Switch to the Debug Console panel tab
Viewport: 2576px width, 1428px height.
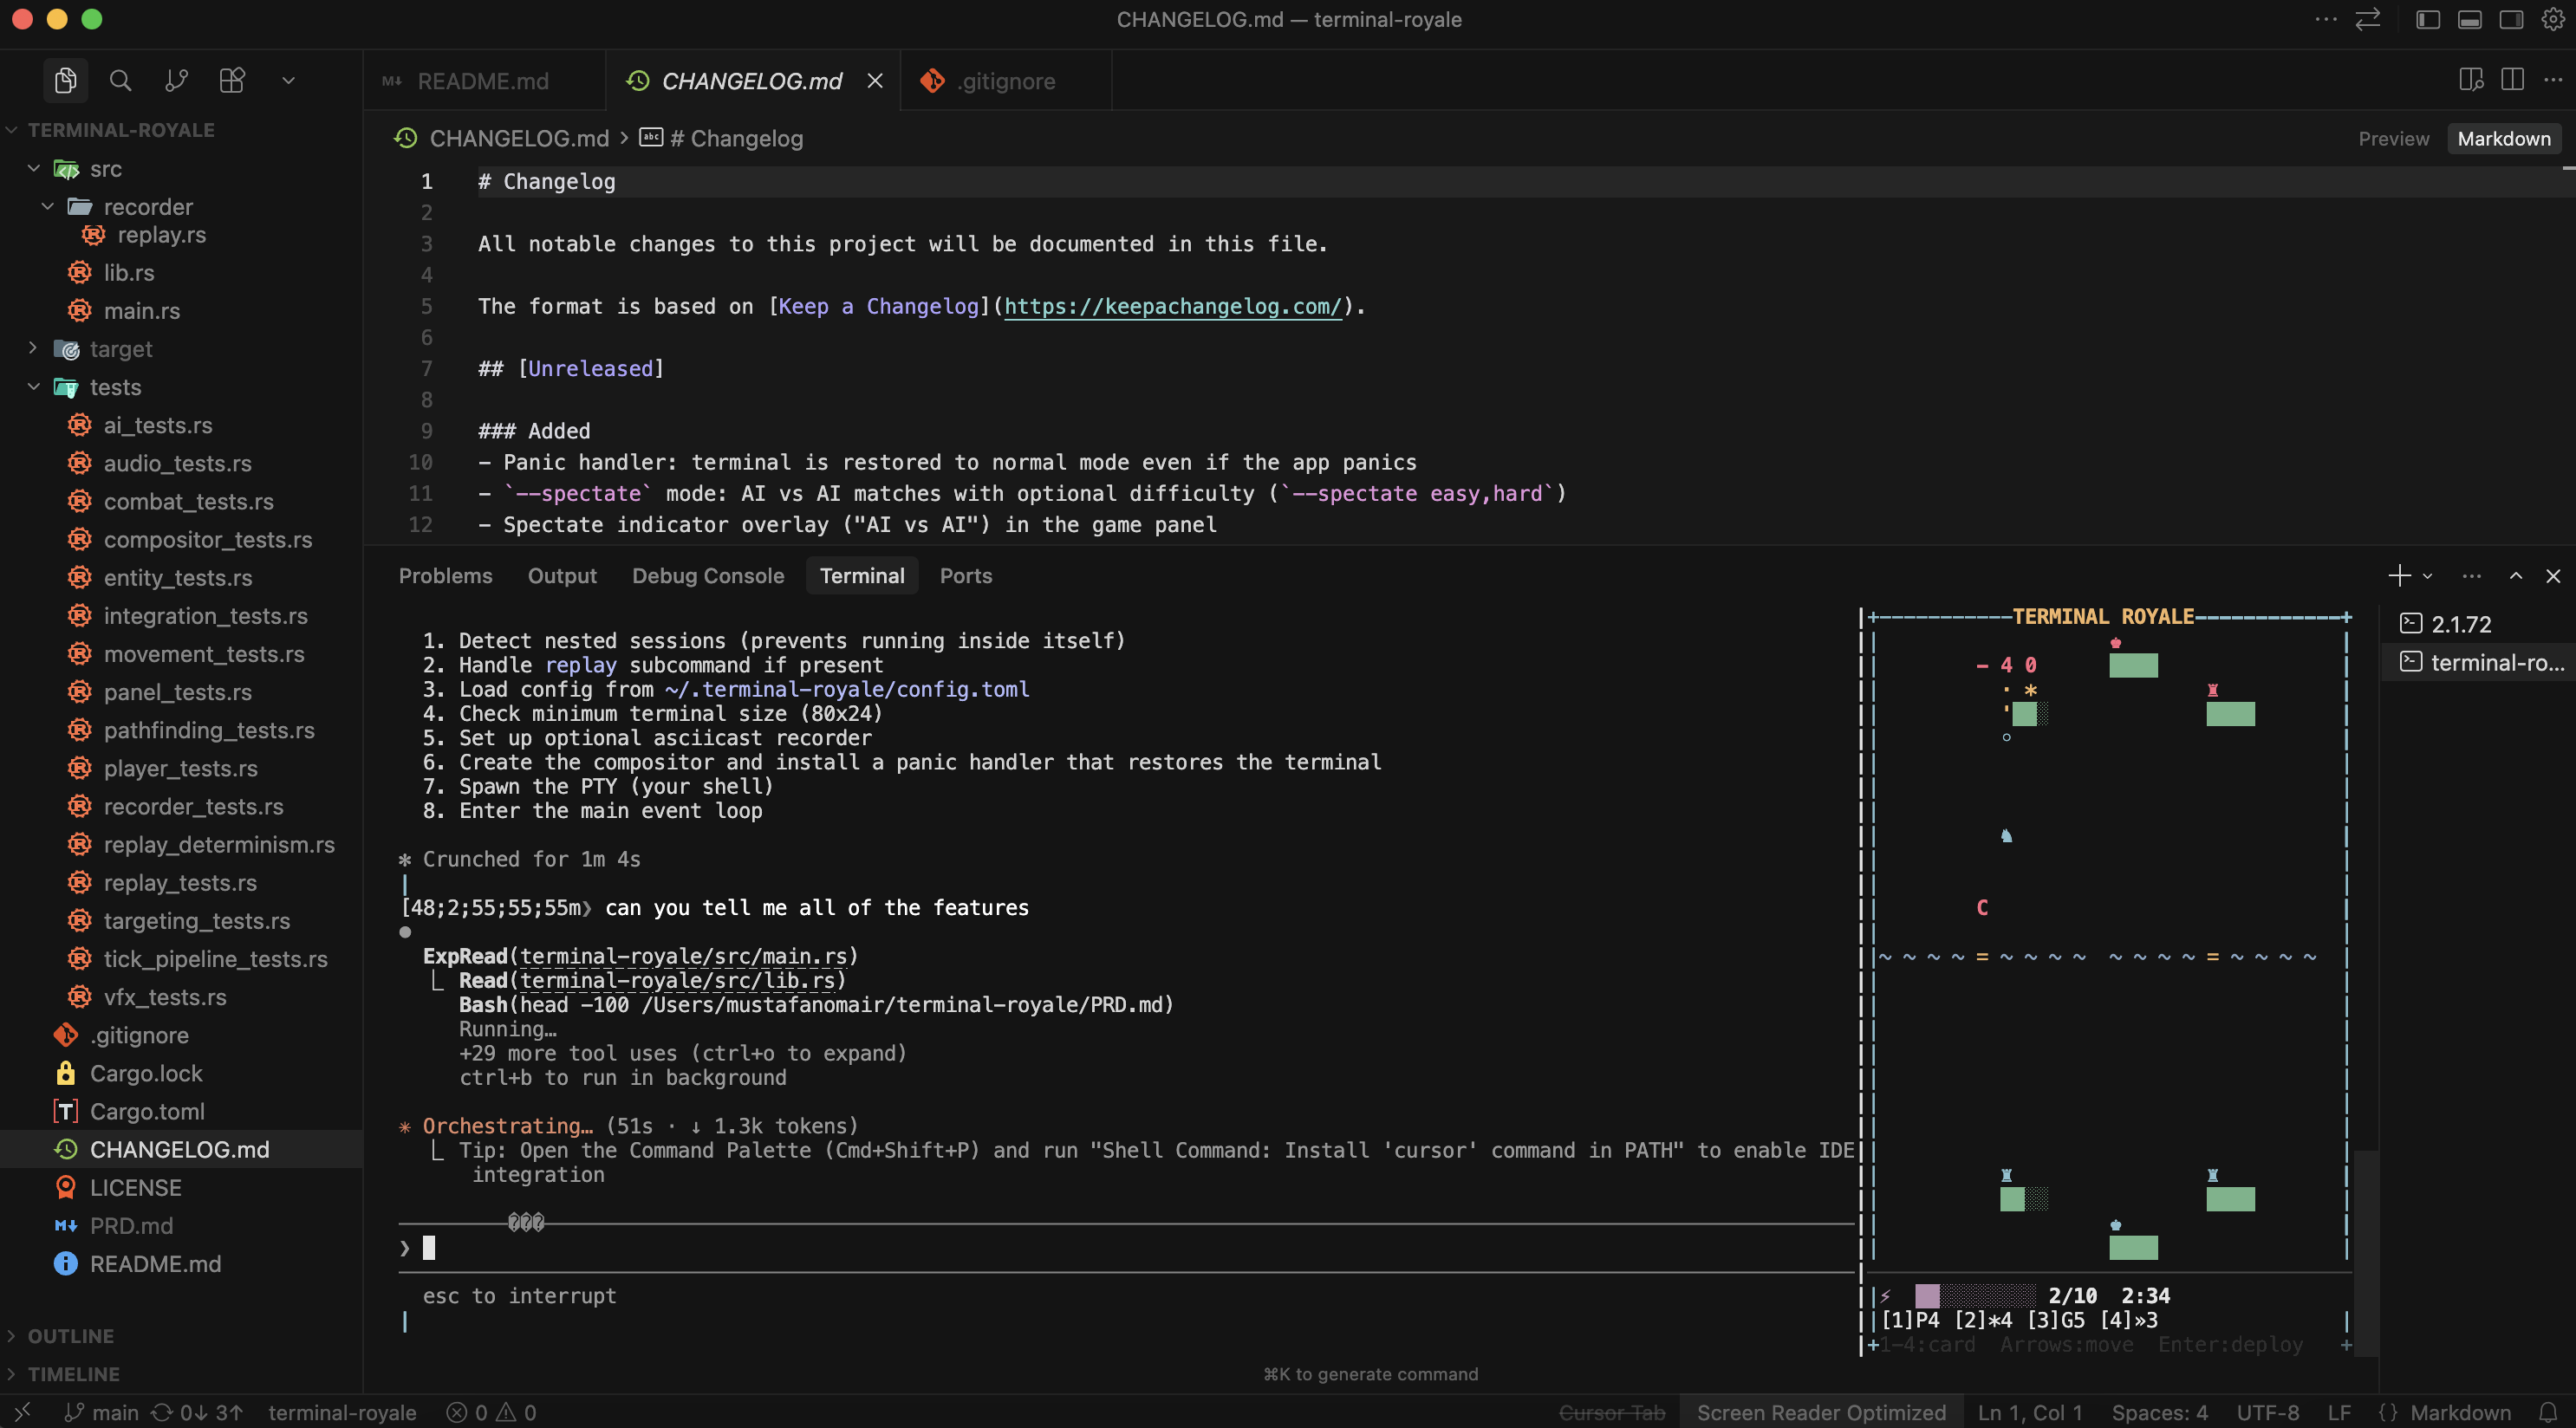point(707,575)
